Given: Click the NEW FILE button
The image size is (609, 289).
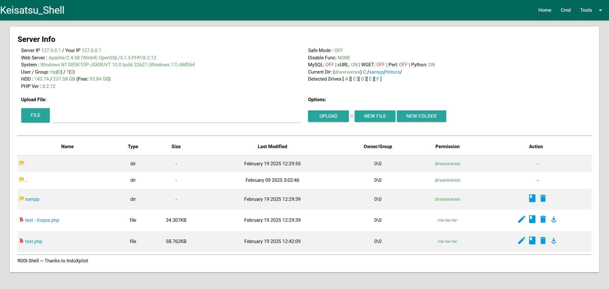Looking at the screenshot, I should tap(375, 116).
